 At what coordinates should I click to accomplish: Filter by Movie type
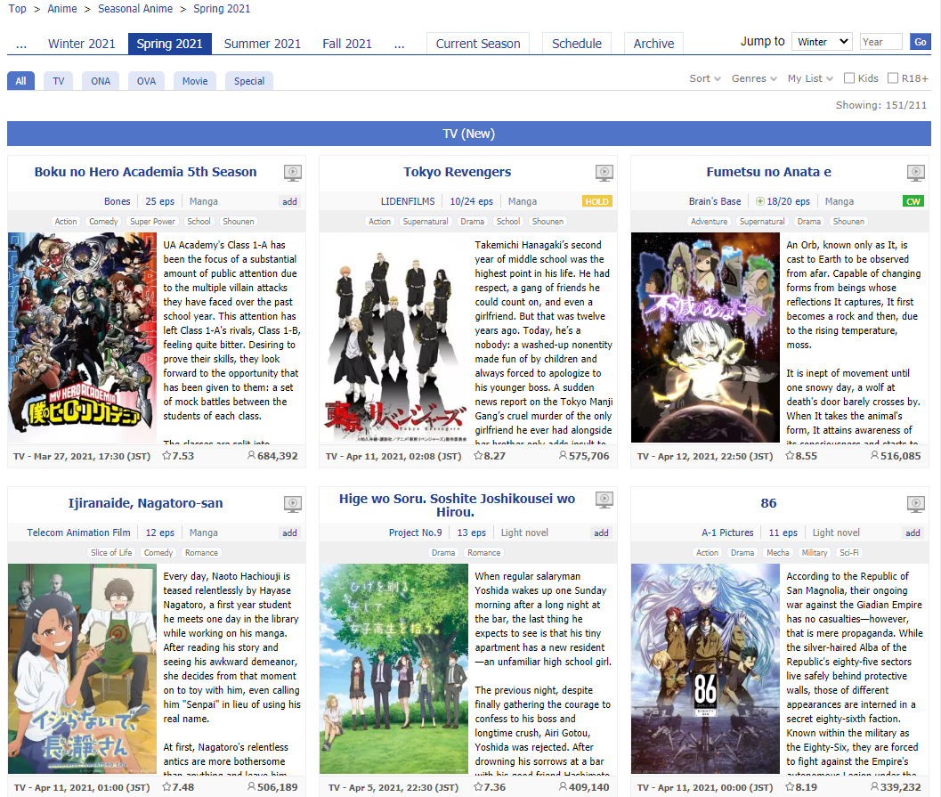pyautogui.click(x=195, y=81)
